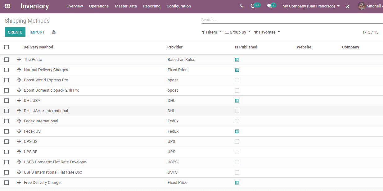Toggle Is Published for UPS US
Screen dimensions: 383x191
coord(237,142)
